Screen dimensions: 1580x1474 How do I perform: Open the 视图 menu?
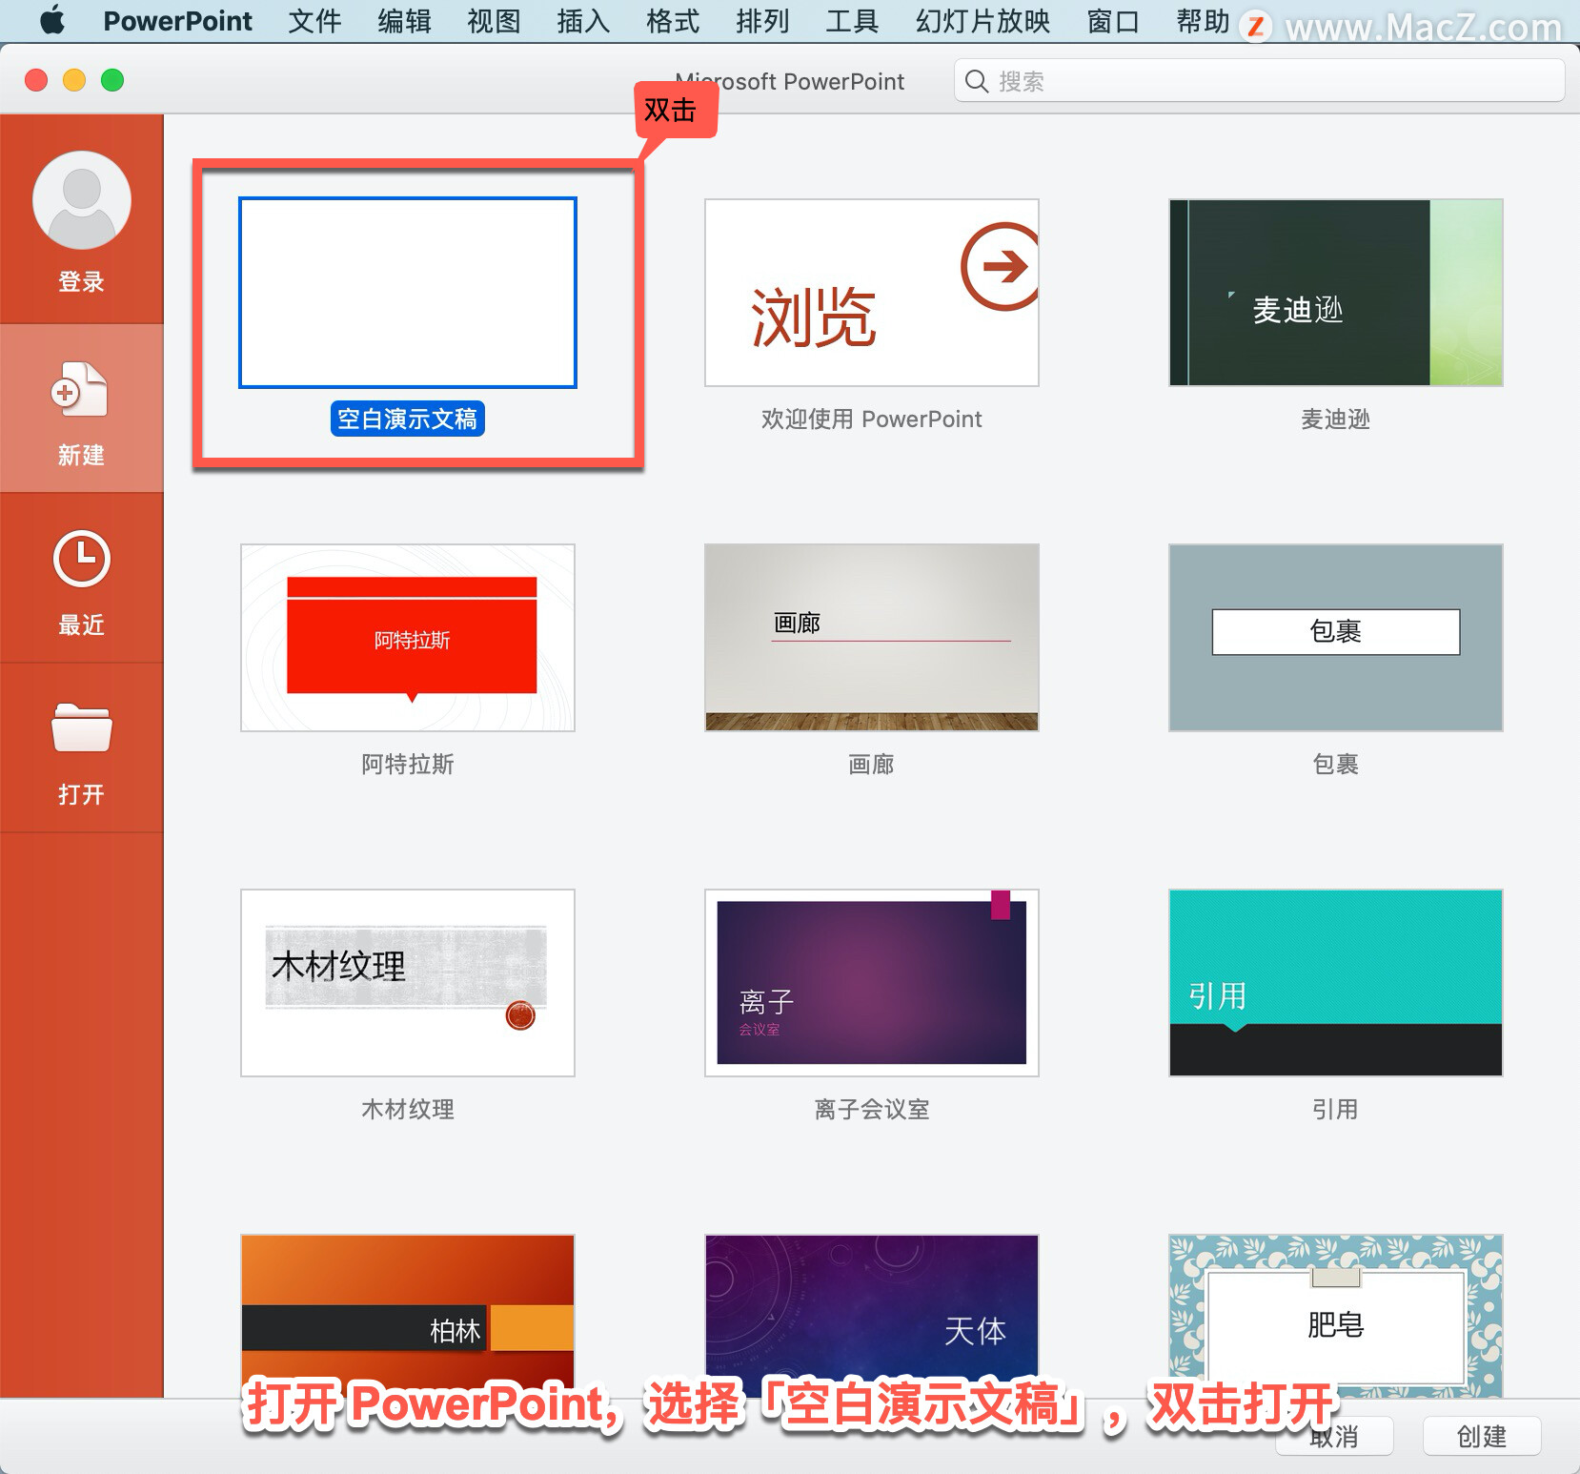click(x=494, y=21)
